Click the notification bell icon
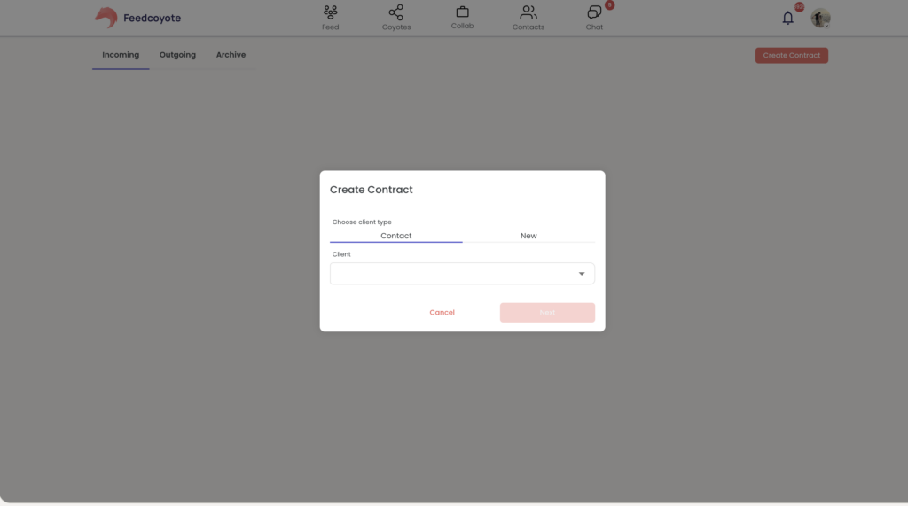The image size is (908, 506). click(787, 18)
